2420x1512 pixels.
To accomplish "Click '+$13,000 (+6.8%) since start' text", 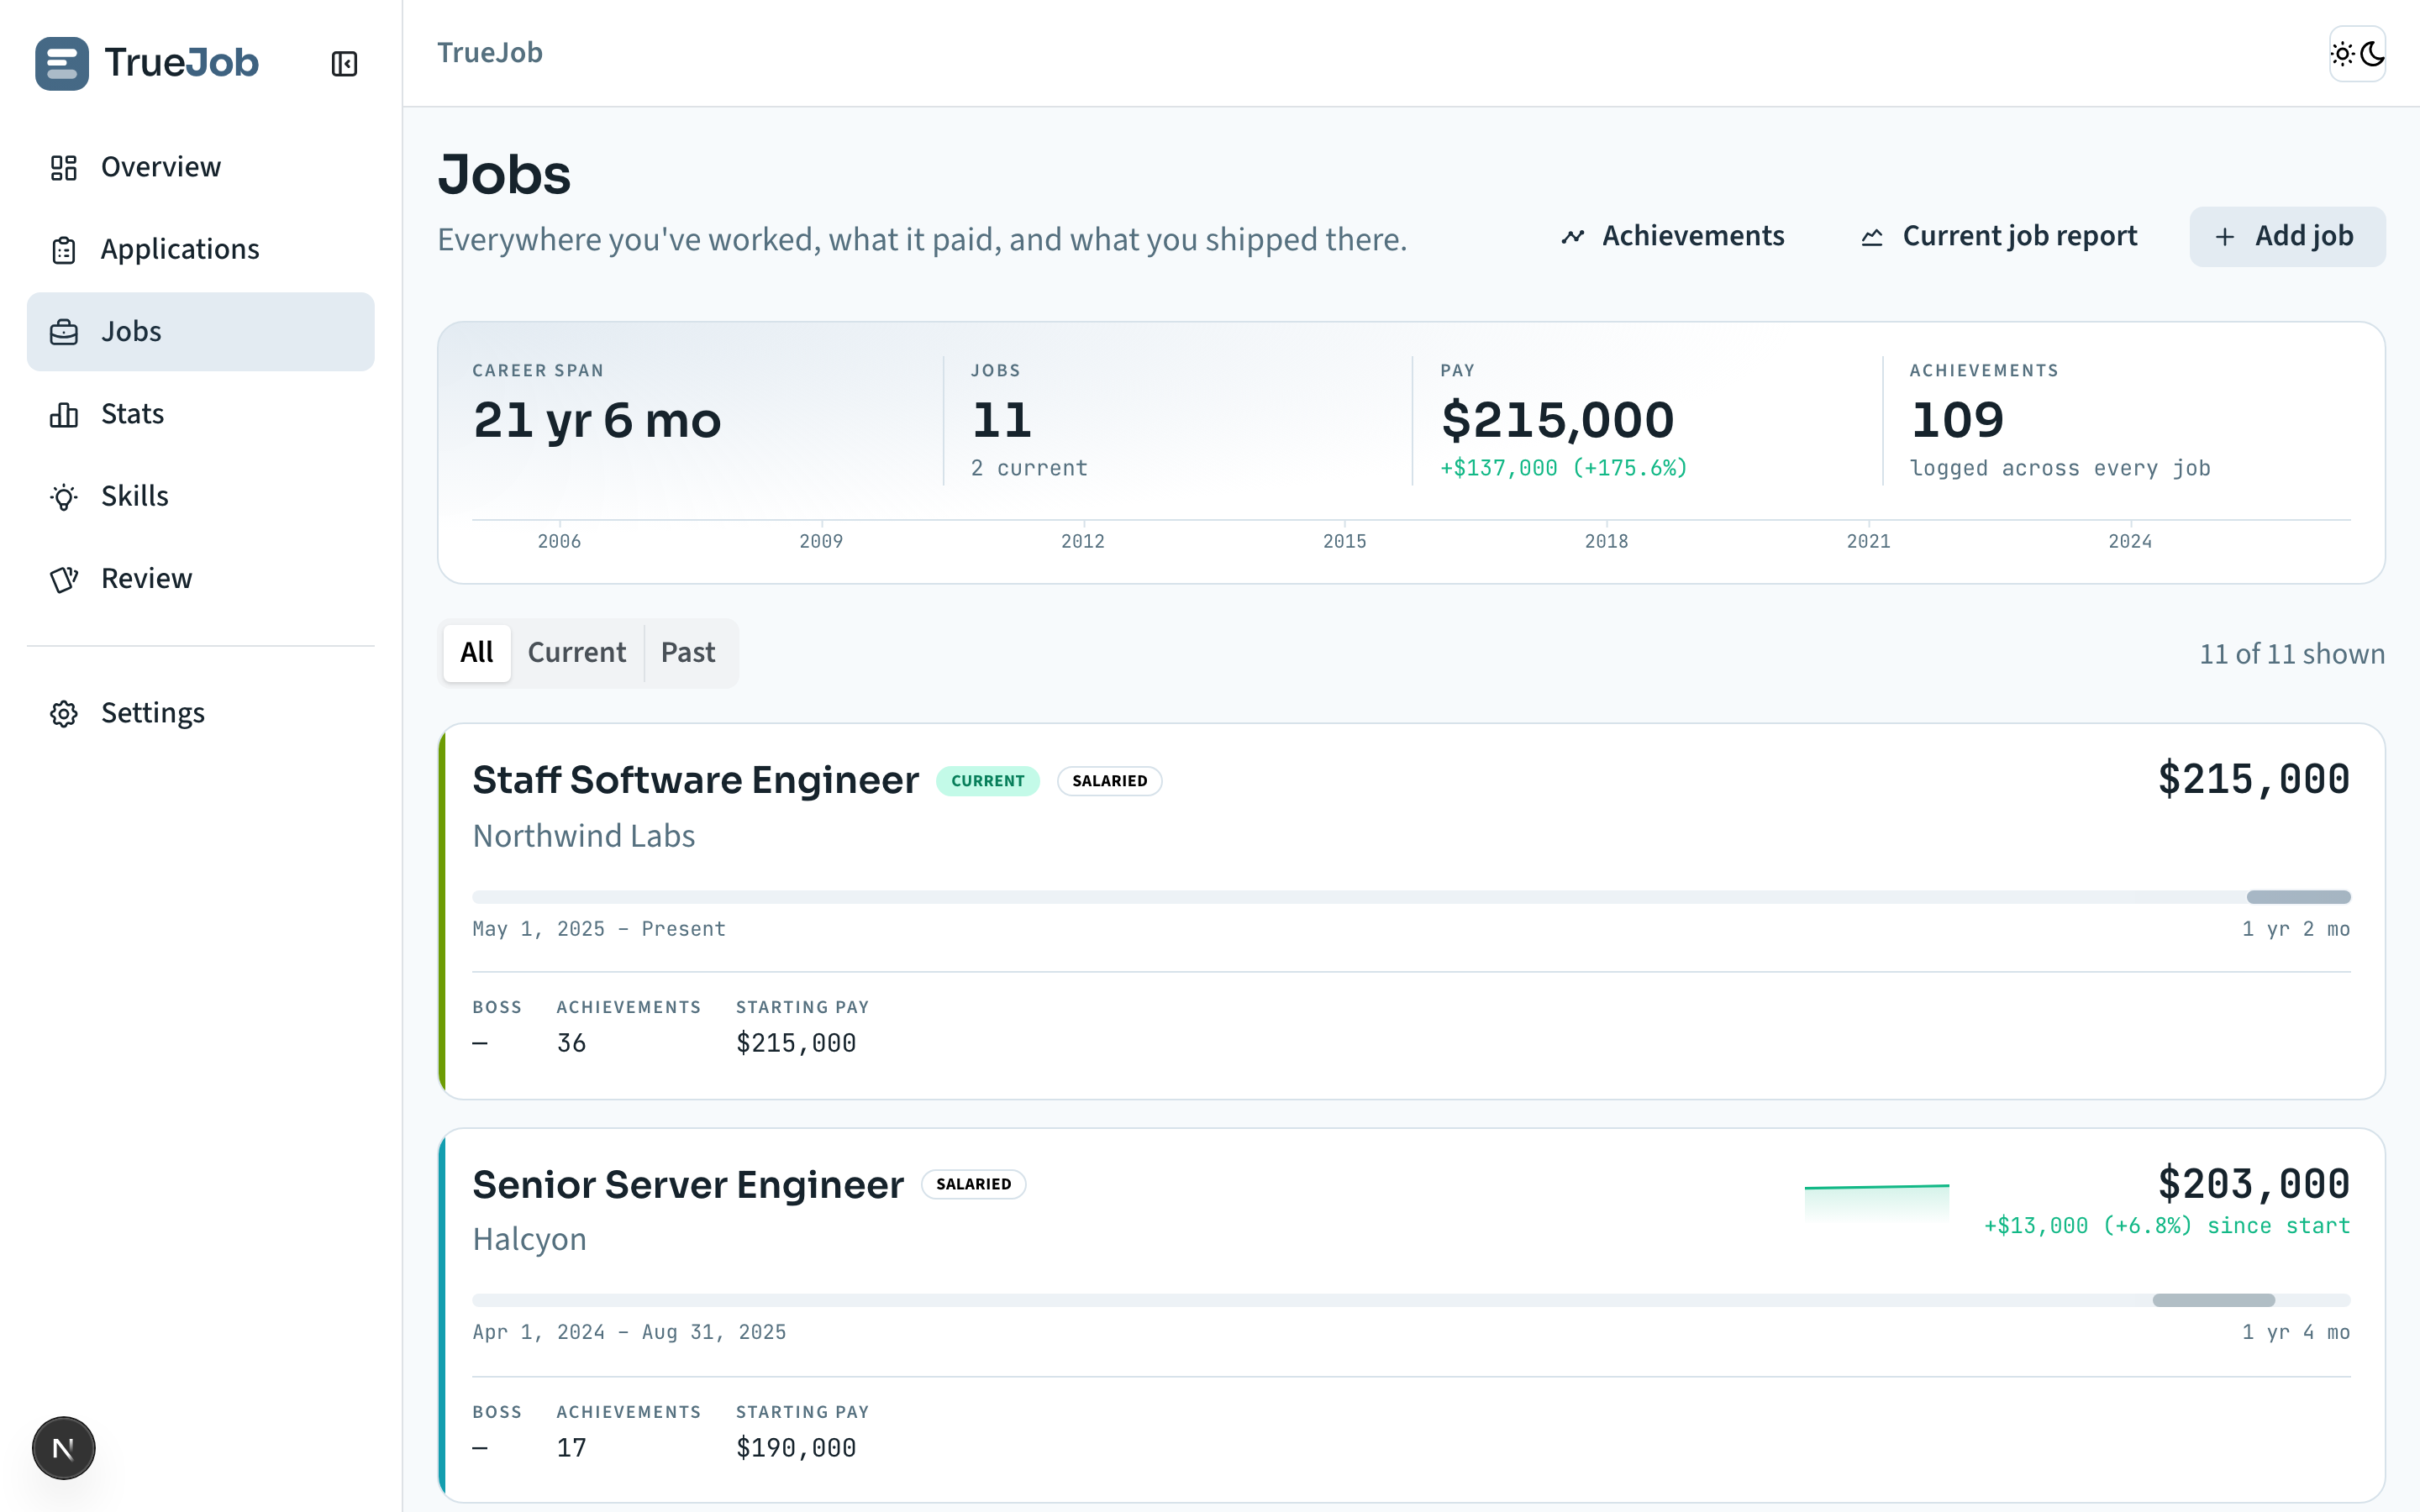I will pos(2167,1226).
